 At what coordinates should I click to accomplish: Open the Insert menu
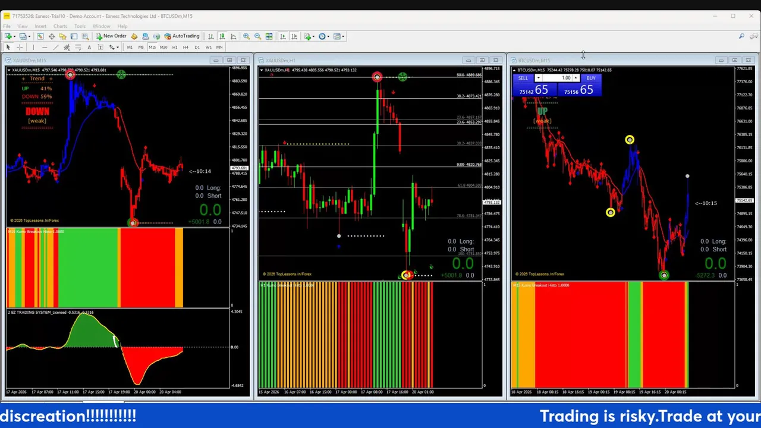40,26
